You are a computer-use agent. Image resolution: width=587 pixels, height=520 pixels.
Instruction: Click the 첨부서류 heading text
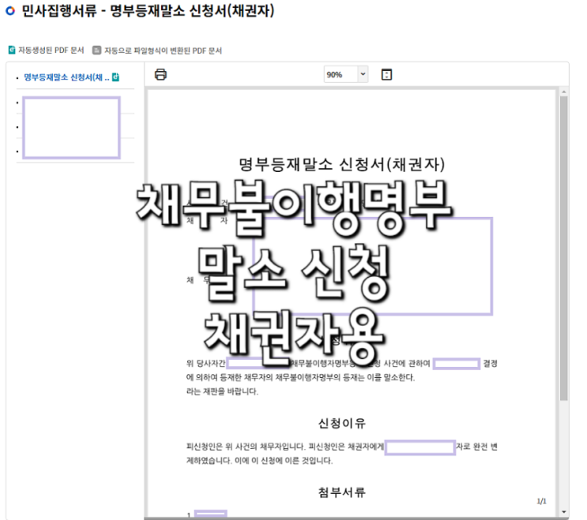tap(341, 492)
